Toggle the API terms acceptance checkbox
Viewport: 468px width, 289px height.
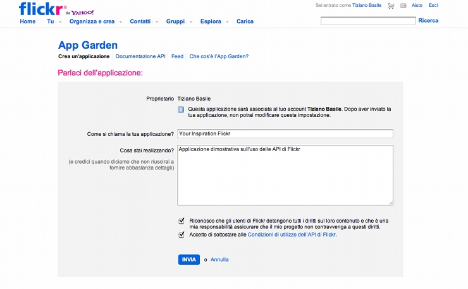[x=182, y=235]
